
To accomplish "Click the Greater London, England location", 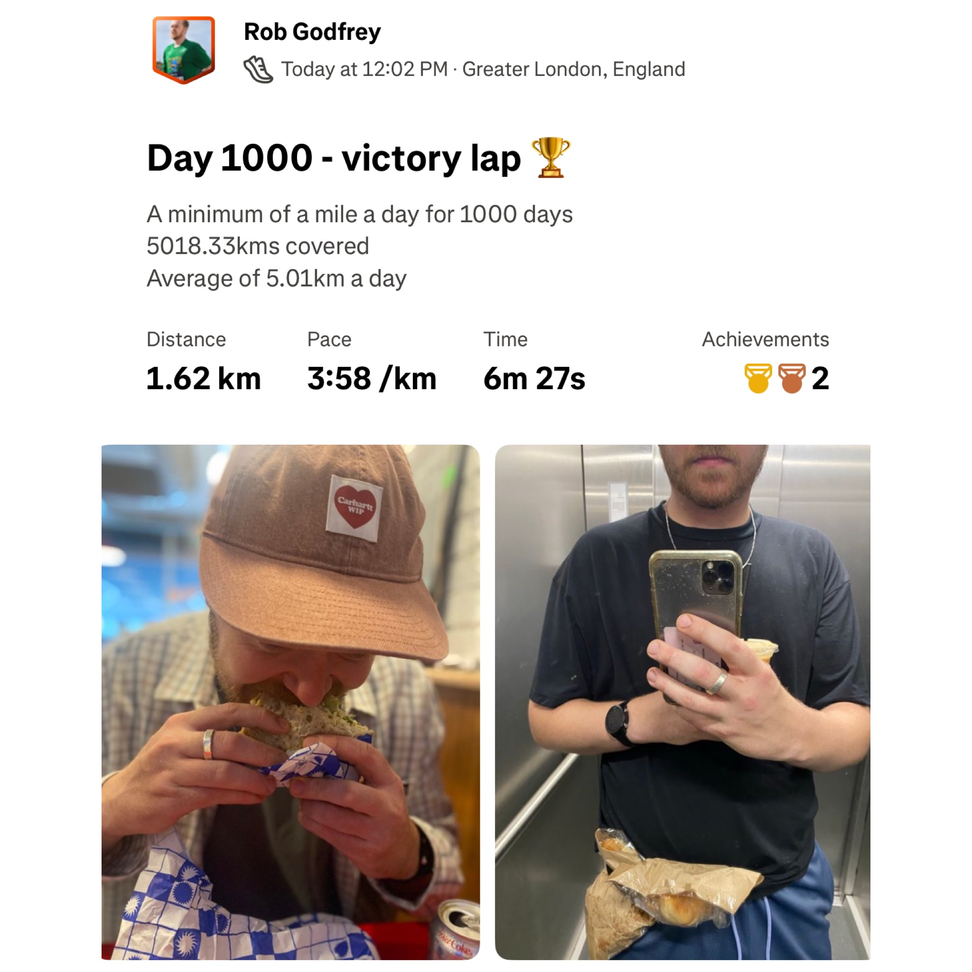I will pos(573,69).
